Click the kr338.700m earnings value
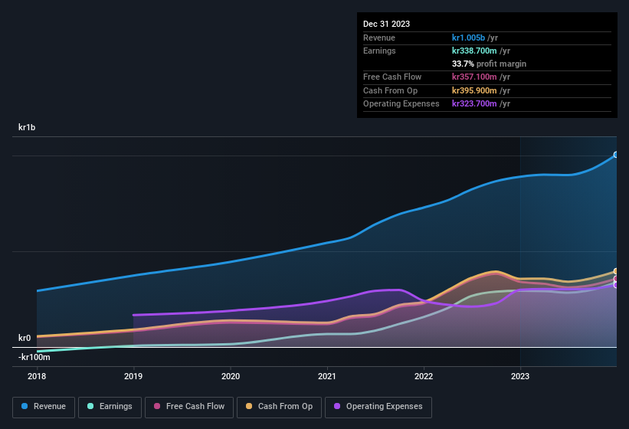The image size is (629, 429). click(474, 51)
